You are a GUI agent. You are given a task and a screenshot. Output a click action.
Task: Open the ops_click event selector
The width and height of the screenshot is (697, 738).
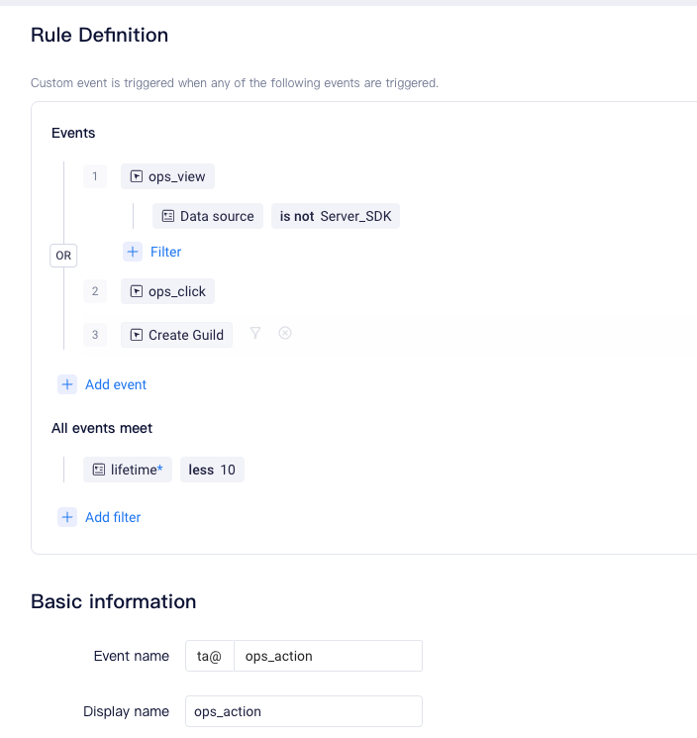click(167, 291)
